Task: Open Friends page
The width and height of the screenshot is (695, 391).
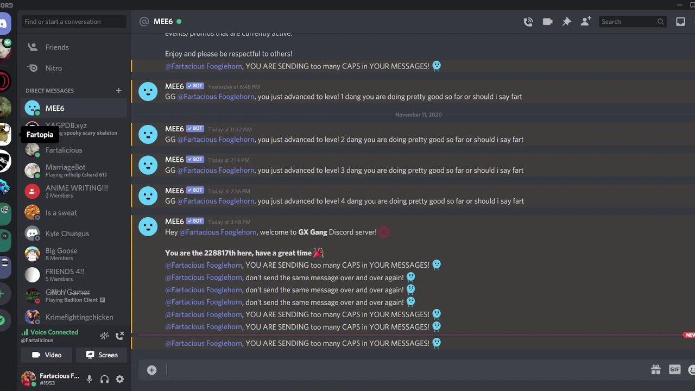Action: 74,47
